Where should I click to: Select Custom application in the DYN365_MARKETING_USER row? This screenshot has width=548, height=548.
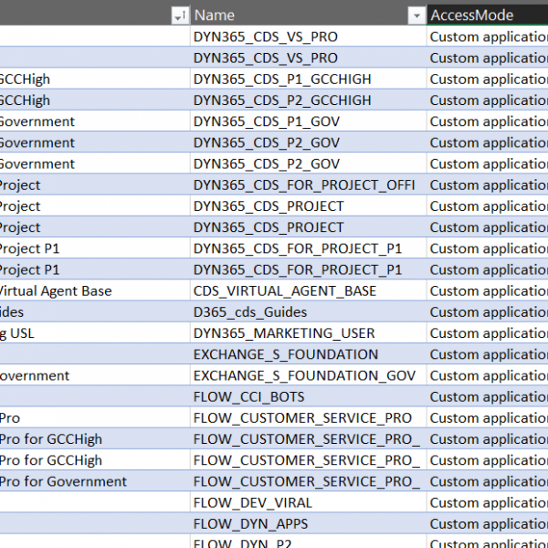click(488, 333)
